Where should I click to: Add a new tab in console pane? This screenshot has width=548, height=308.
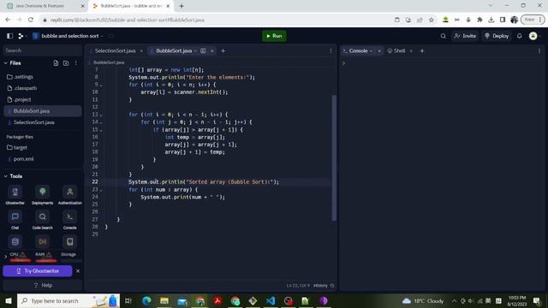[422, 51]
